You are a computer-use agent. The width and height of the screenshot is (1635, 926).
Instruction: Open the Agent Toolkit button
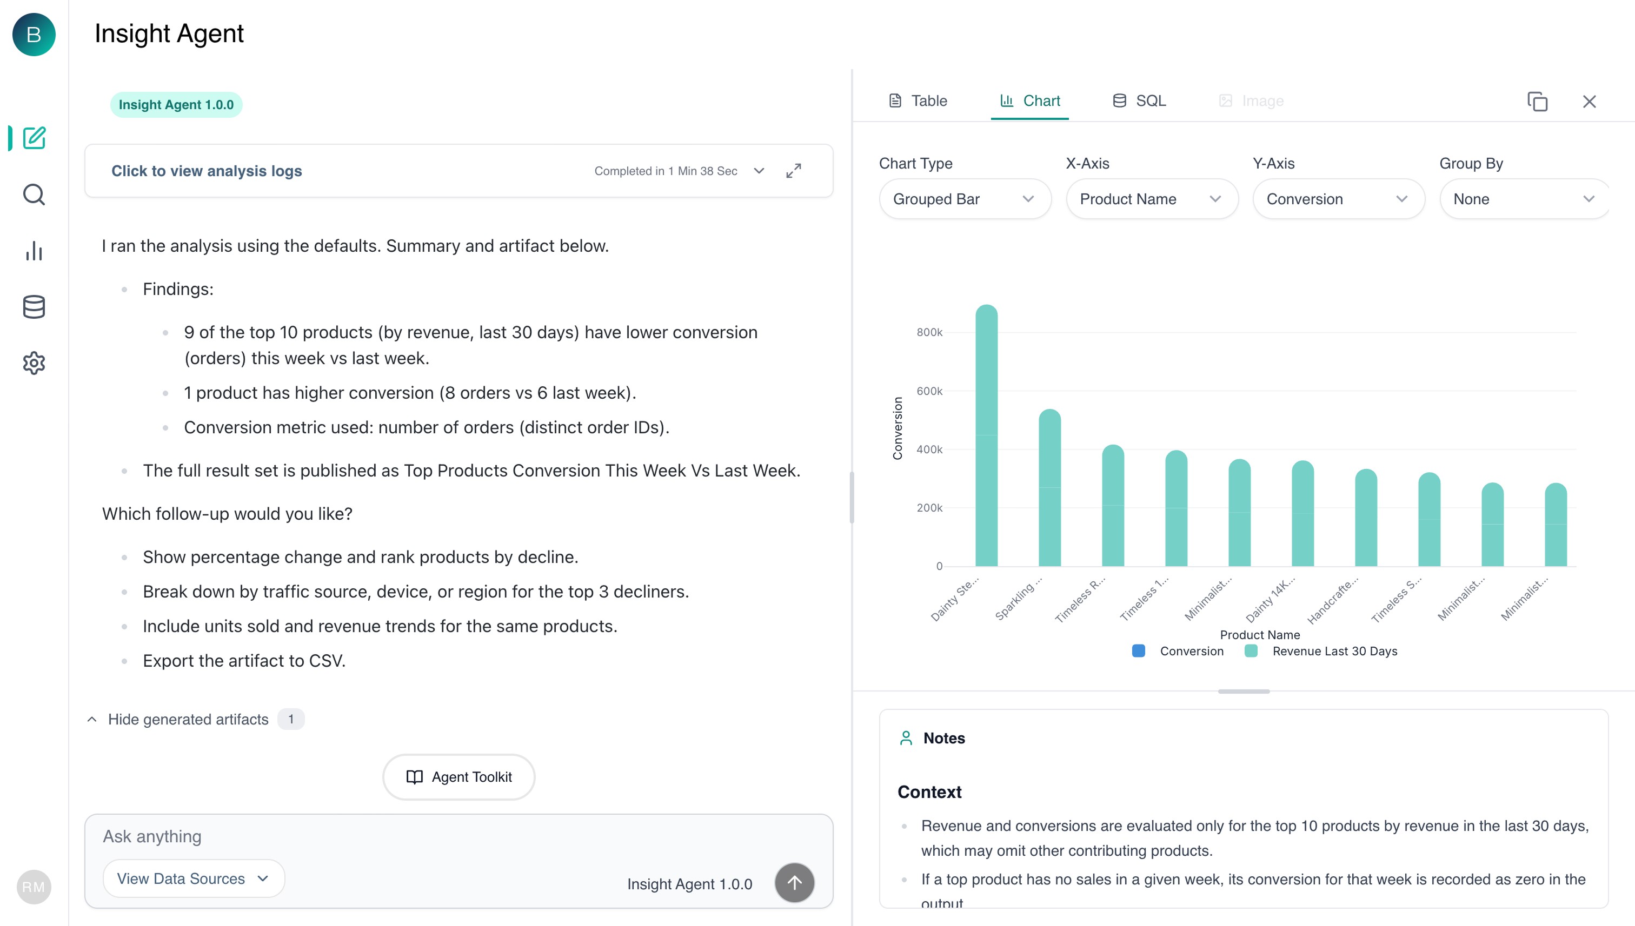(x=458, y=777)
